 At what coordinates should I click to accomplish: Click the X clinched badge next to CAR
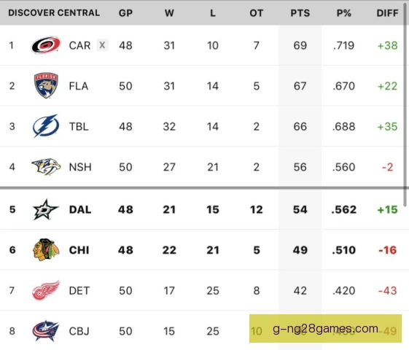(x=102, y=45)
